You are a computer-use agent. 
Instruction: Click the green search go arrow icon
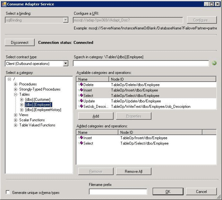(214, 63)
